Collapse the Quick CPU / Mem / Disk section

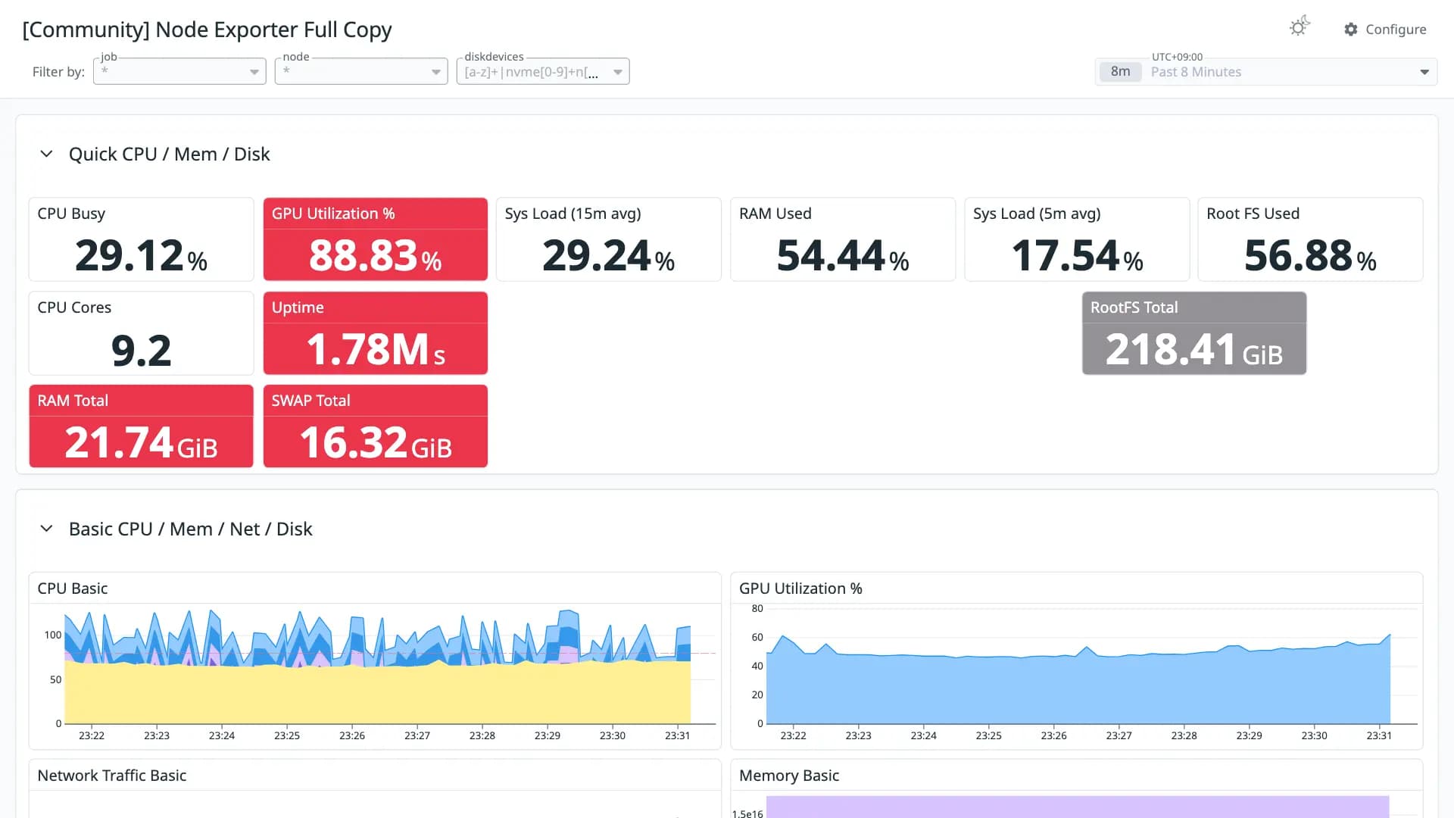pos(46,154)
